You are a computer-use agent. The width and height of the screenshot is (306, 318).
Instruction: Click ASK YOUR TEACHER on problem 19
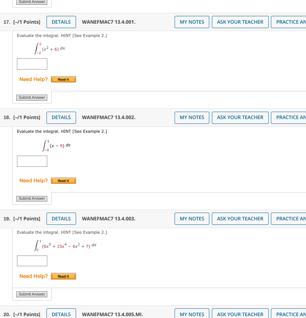[x=240, y=219]
